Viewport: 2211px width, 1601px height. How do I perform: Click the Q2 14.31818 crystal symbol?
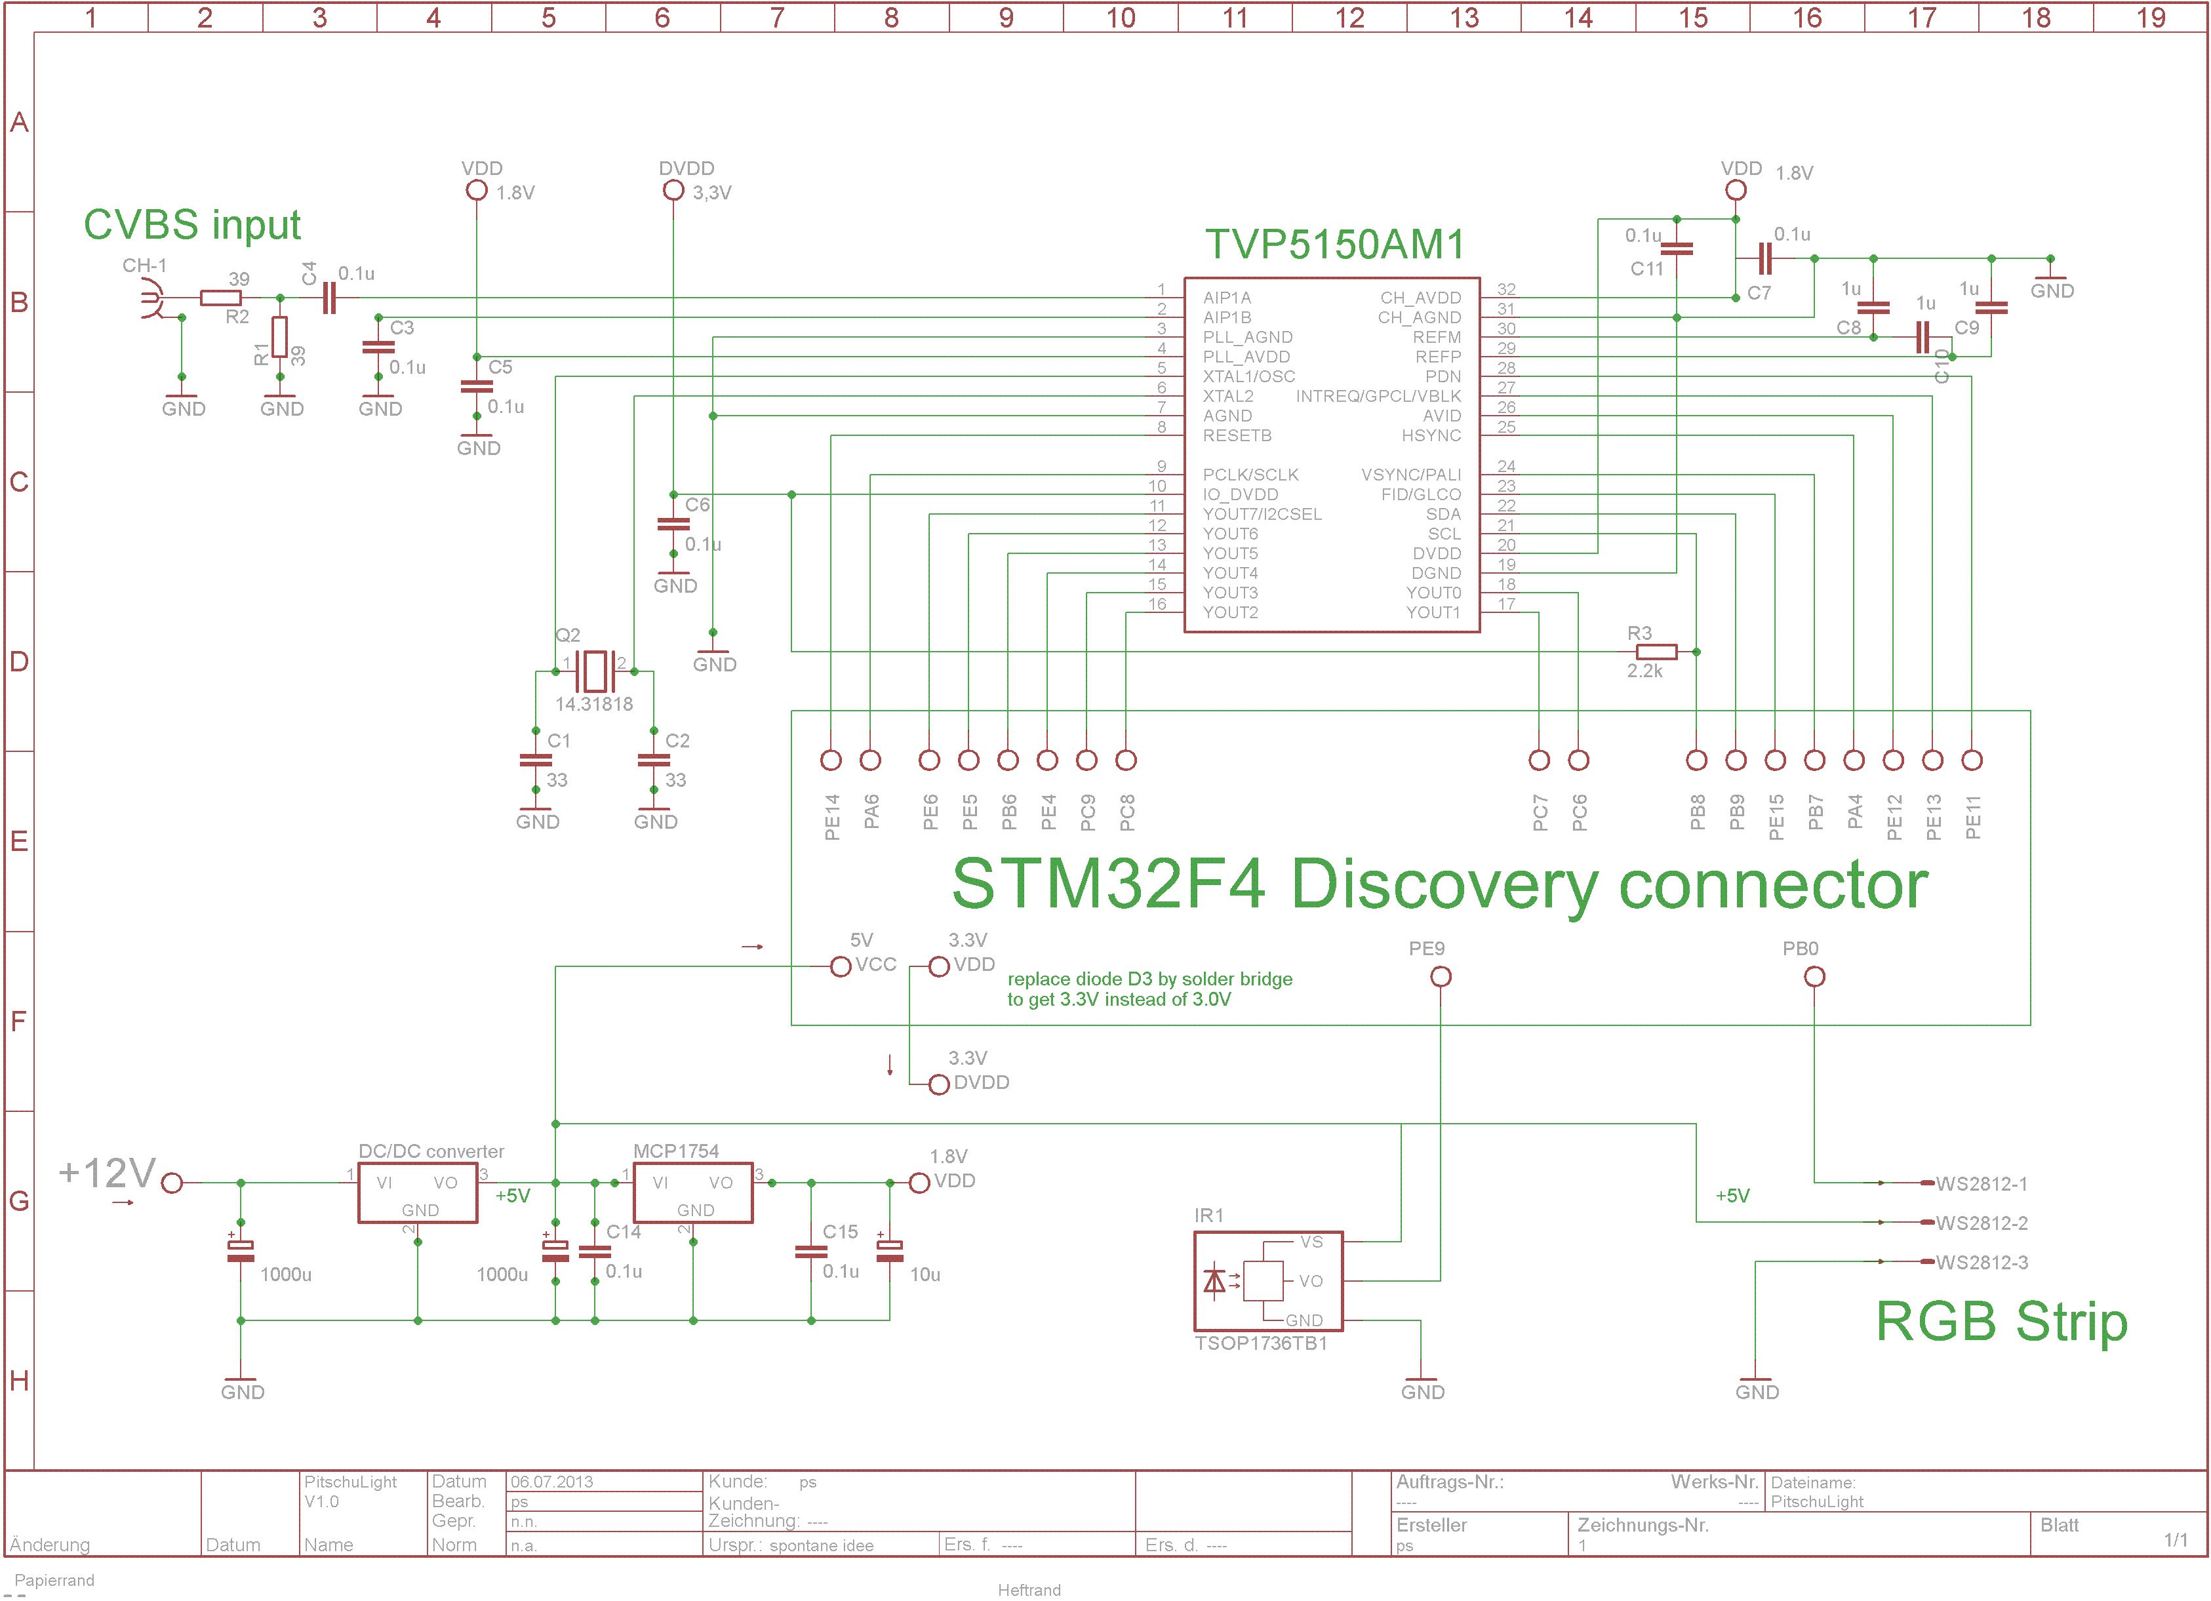tap(595, 671)
